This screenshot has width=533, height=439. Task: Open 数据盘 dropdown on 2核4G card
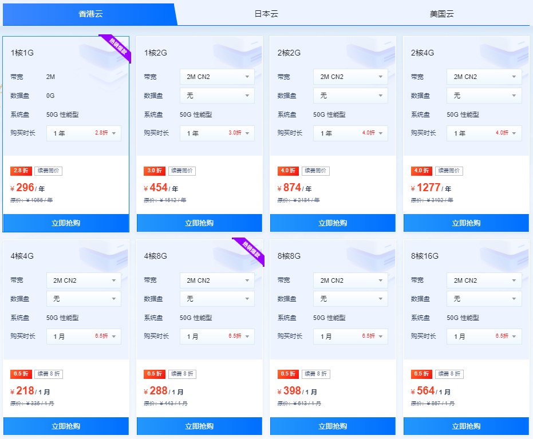pos(484,96)
